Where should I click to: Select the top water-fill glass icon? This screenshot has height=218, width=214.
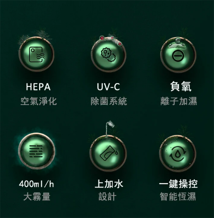(109, 153)
